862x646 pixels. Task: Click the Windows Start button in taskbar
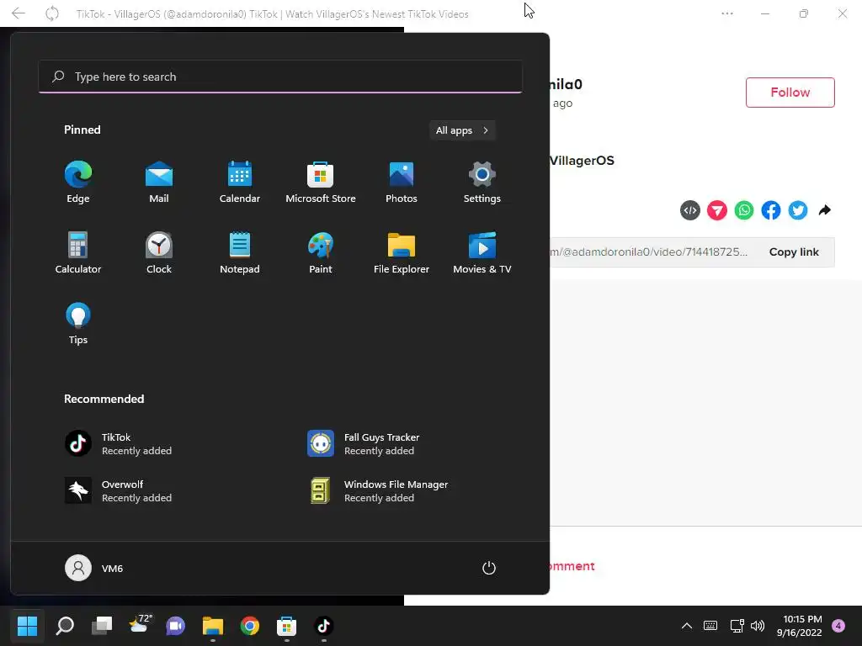(x=27, y=626)
